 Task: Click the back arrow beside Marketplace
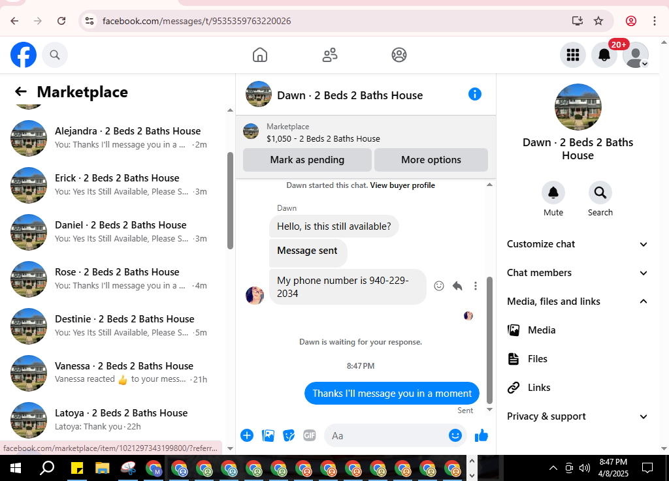(21, 91)
